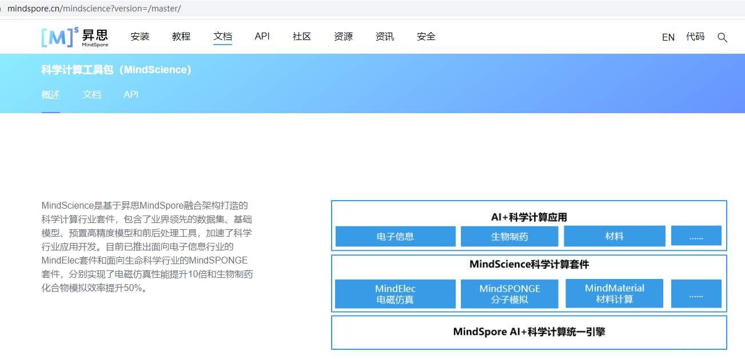
Task: Switch language with EN link
Action: point(668,37)
